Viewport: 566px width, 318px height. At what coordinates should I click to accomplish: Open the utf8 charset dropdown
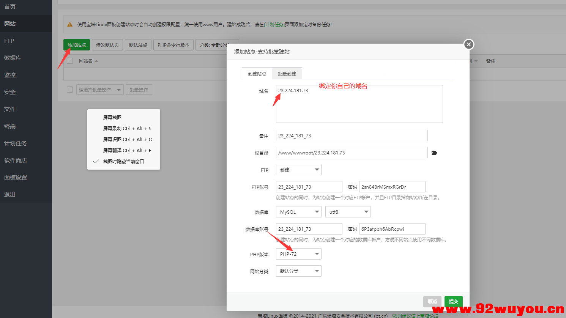point(348,212)
